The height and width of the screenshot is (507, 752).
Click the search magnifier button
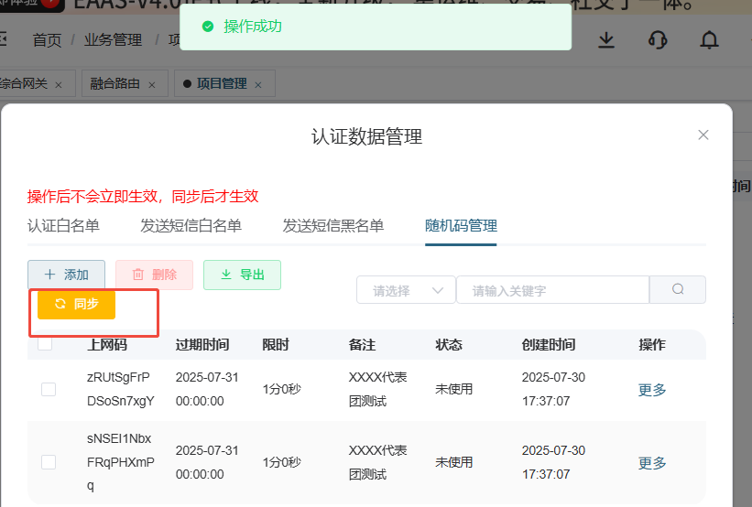(678, 290)
